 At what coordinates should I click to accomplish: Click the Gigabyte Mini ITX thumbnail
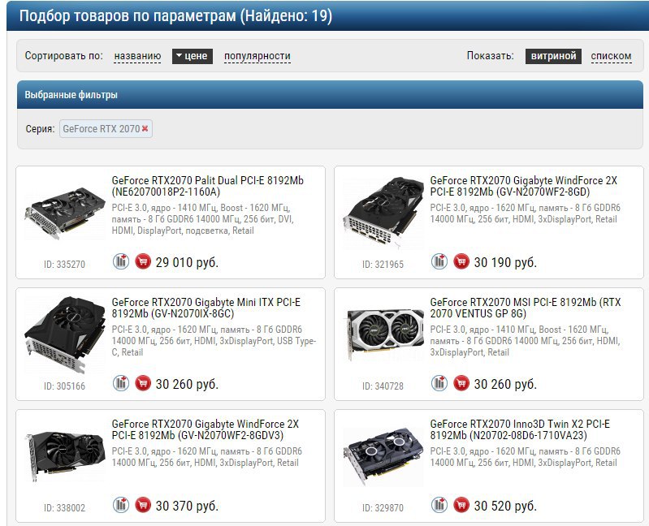65,334
